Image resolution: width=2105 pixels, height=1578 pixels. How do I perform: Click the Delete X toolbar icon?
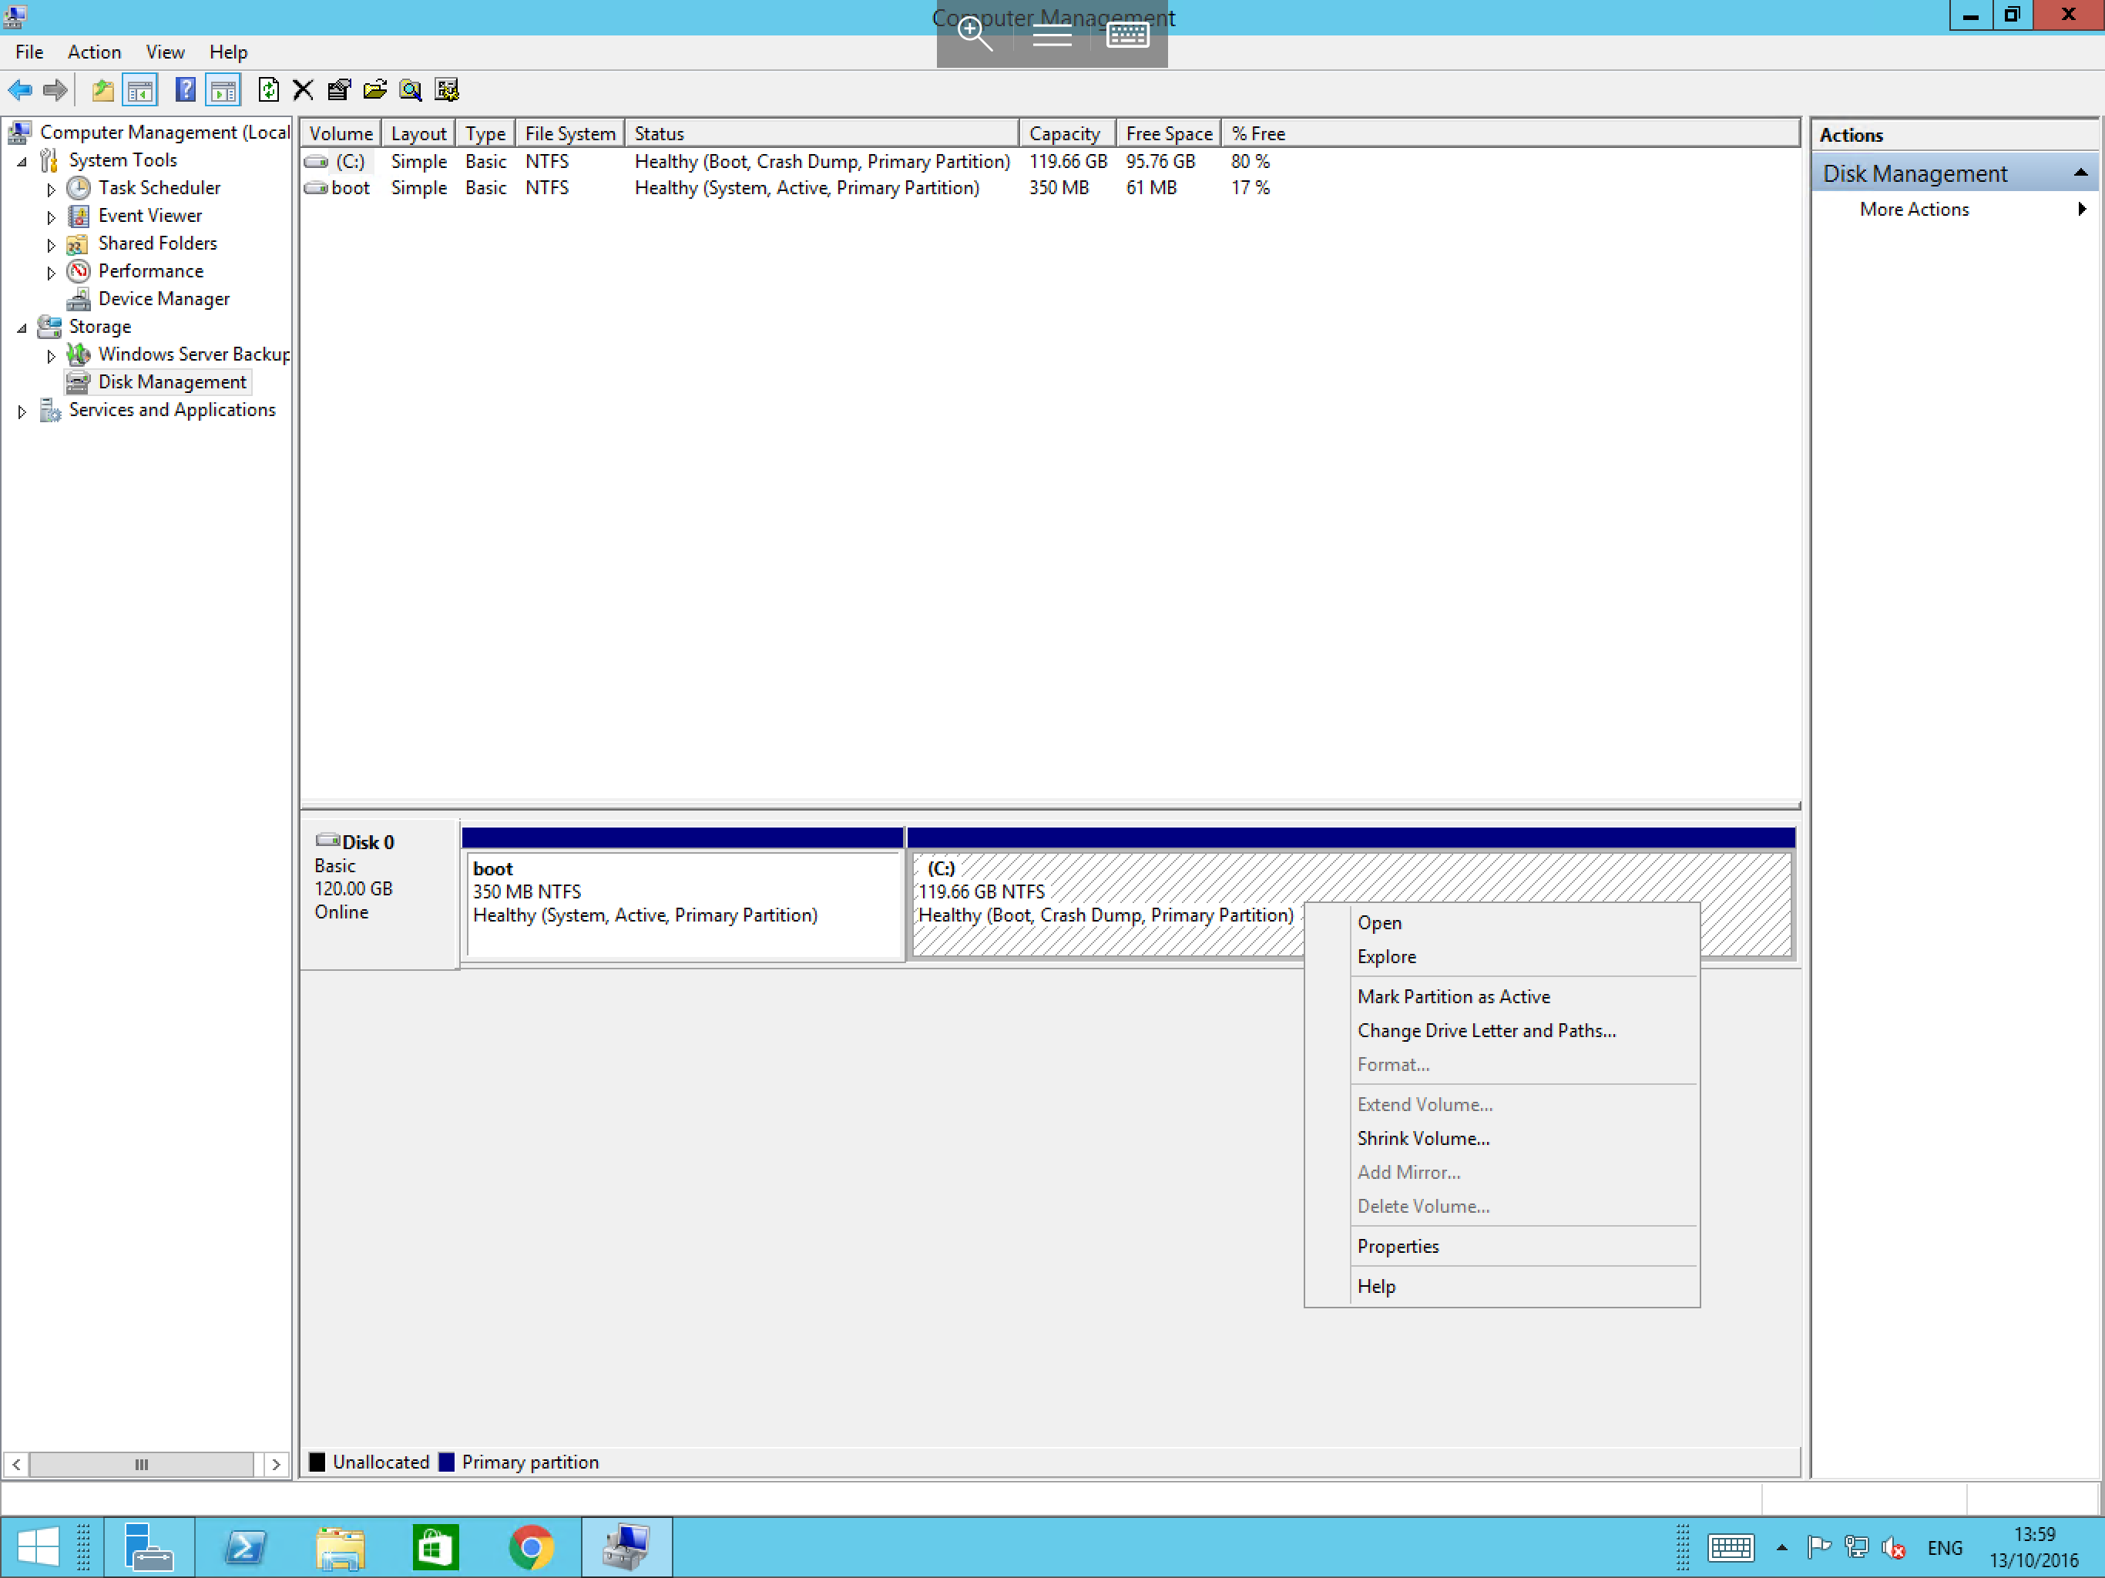(x=303, y=90)
